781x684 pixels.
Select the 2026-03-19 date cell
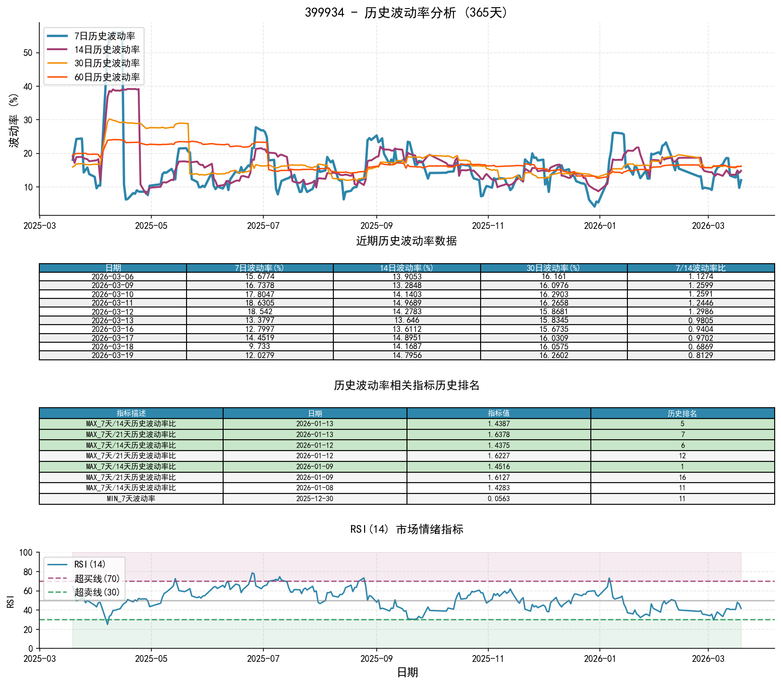click(x=112, y=355)
